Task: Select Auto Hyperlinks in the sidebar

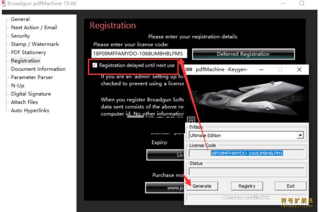Action: [30, 111]
